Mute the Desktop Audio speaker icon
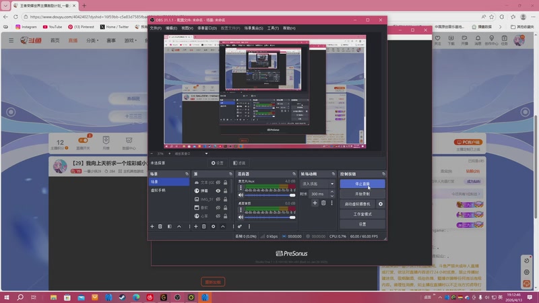Image resolution: width=539 pixels, height=303 pixels. tap(241, 217)
